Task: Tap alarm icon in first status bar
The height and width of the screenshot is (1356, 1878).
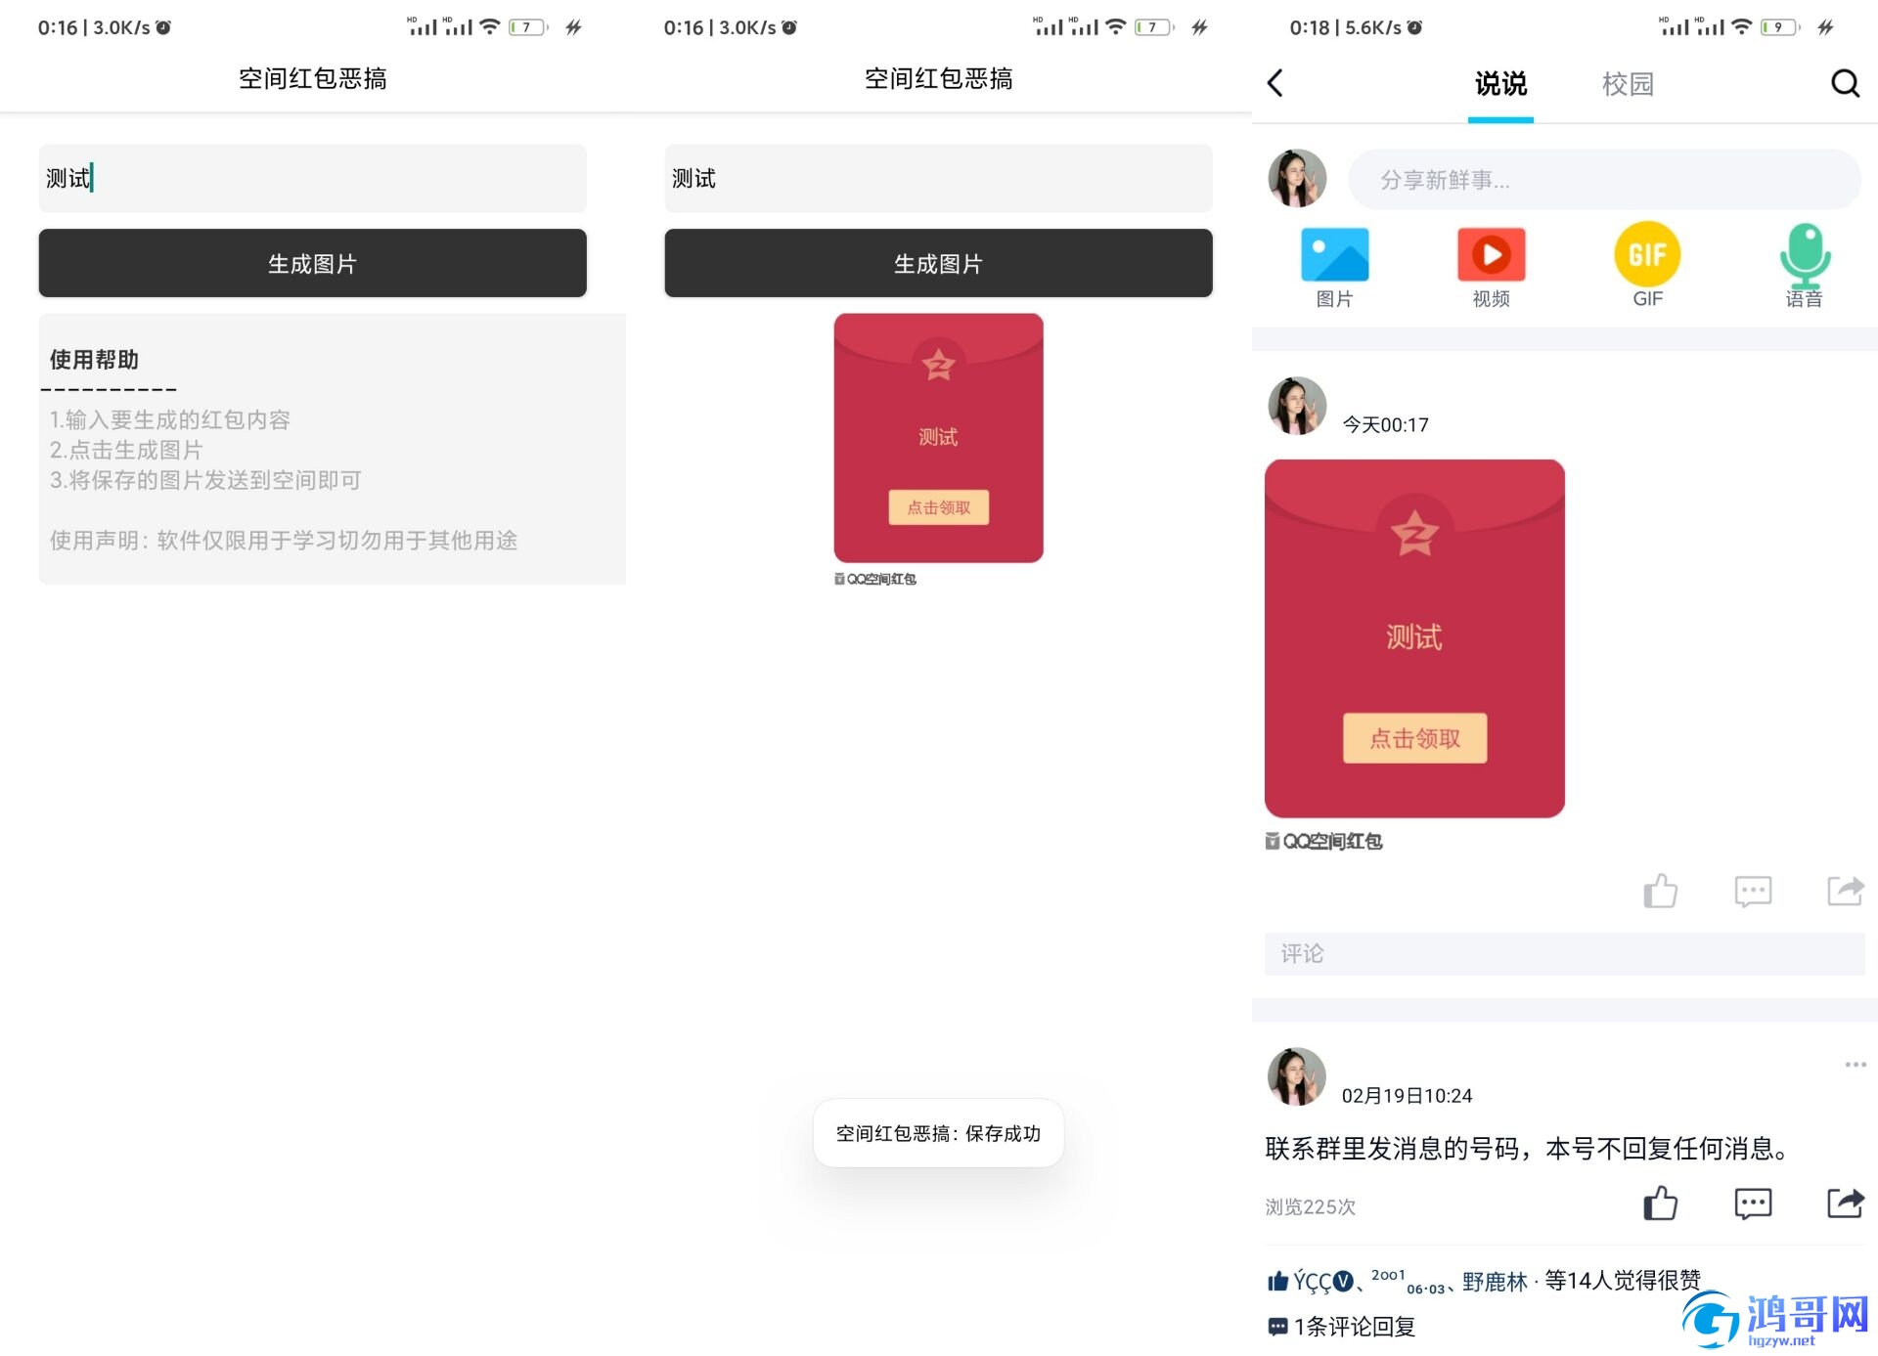Action: (163, 27)
